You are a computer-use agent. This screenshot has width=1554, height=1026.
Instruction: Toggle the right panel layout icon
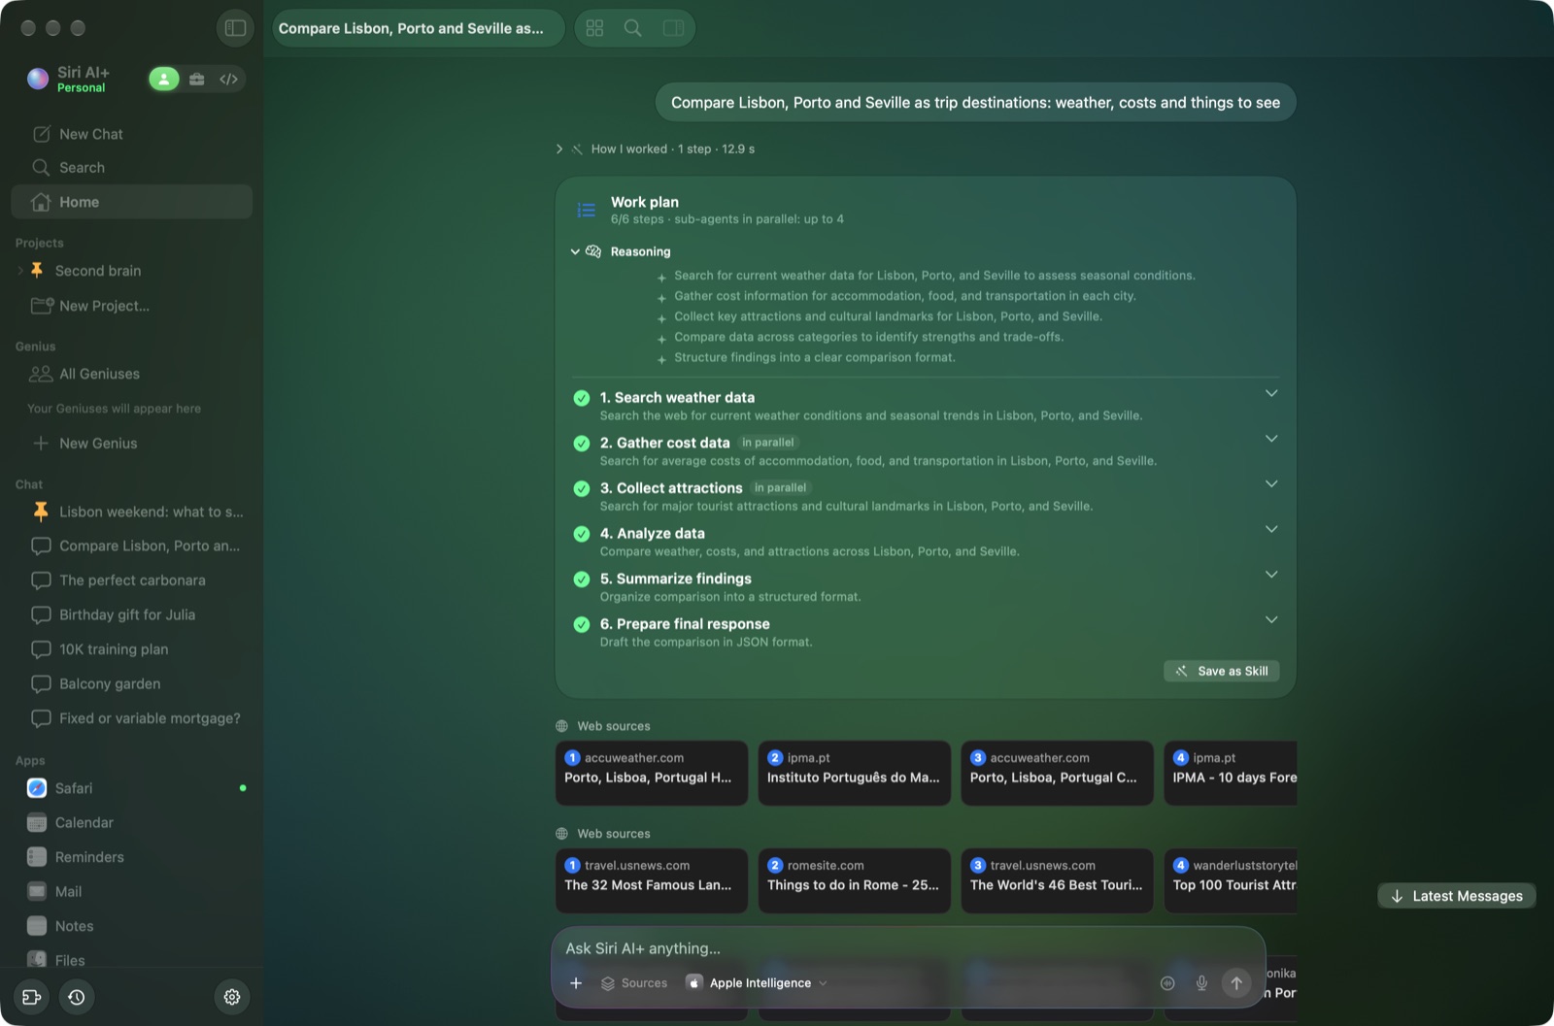(673, 28)
